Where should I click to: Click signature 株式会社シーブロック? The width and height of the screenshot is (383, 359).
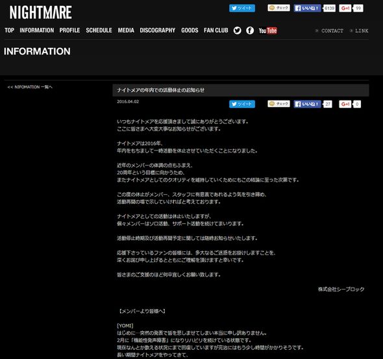341,290
